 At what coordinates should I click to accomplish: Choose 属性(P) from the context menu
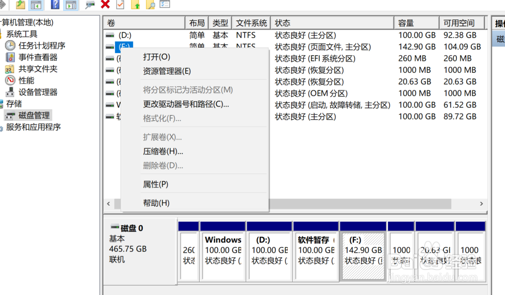(x=156, y=184)
